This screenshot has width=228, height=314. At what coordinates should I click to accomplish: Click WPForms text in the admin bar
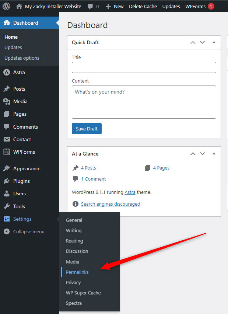tap(195, 6)
